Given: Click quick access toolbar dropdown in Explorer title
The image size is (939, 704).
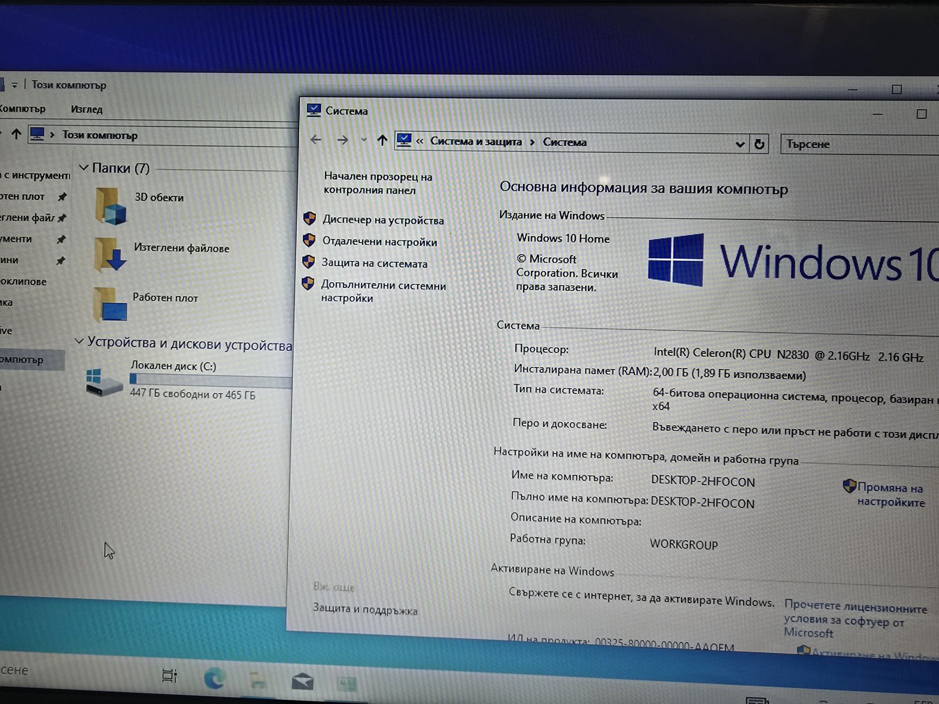Looking at the screenshot, I should (15, 85).
